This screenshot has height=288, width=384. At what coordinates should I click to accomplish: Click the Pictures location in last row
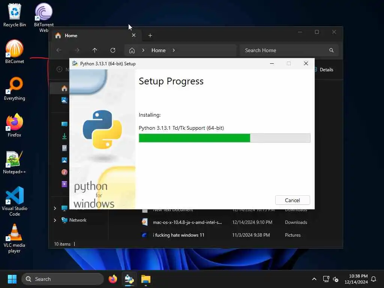coord(292,235)
